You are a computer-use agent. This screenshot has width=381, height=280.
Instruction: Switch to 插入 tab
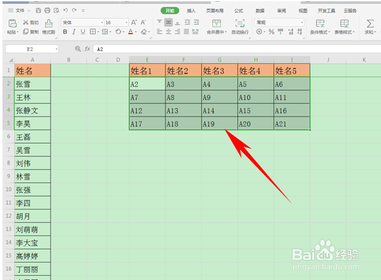[191, 11]
